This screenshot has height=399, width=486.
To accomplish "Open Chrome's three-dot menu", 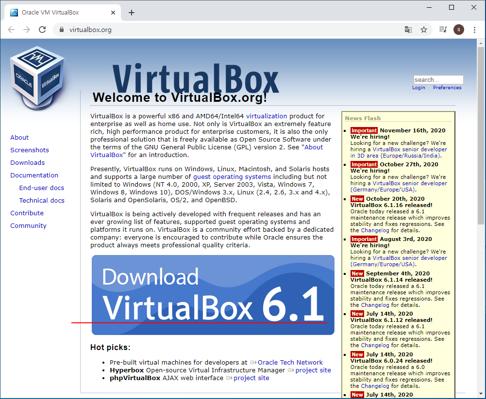I will (474, 30).
